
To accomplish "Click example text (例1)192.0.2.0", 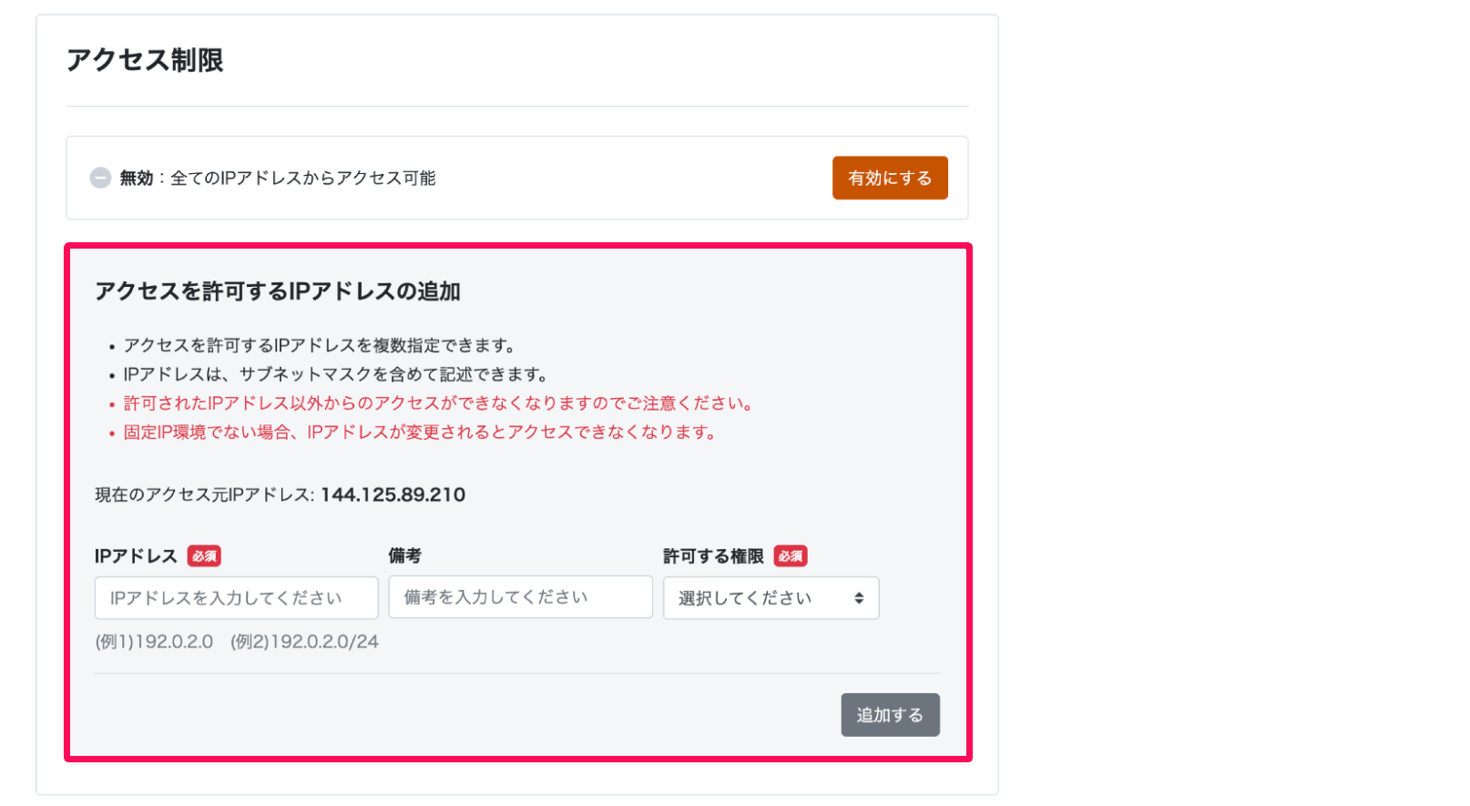I will (x=154, y=641).
